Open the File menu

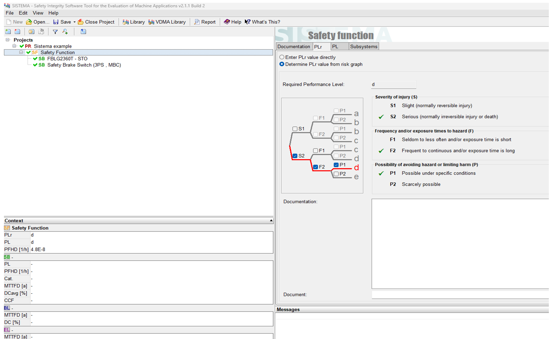[x=10, y=13]
